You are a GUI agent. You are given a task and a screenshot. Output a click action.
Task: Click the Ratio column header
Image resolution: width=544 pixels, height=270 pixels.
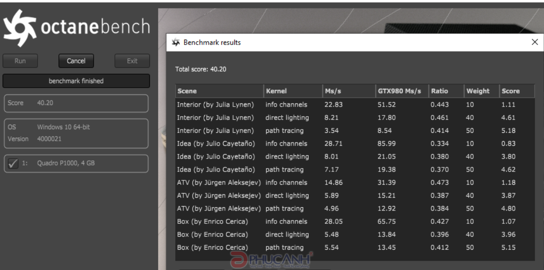pyautogui.click(x=446, y=91)
